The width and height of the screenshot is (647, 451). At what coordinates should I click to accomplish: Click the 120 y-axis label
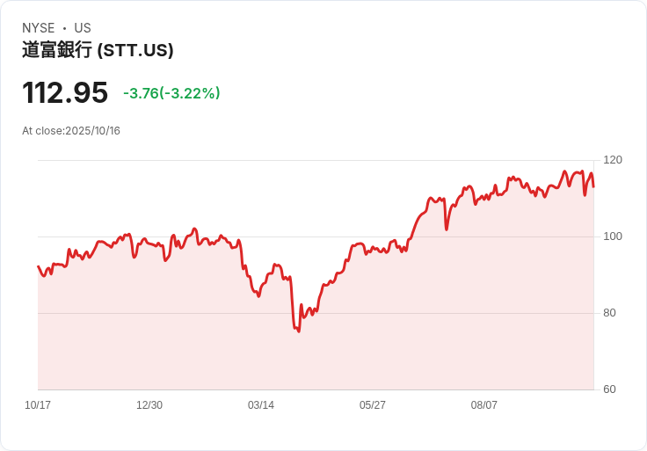[613, 160]
